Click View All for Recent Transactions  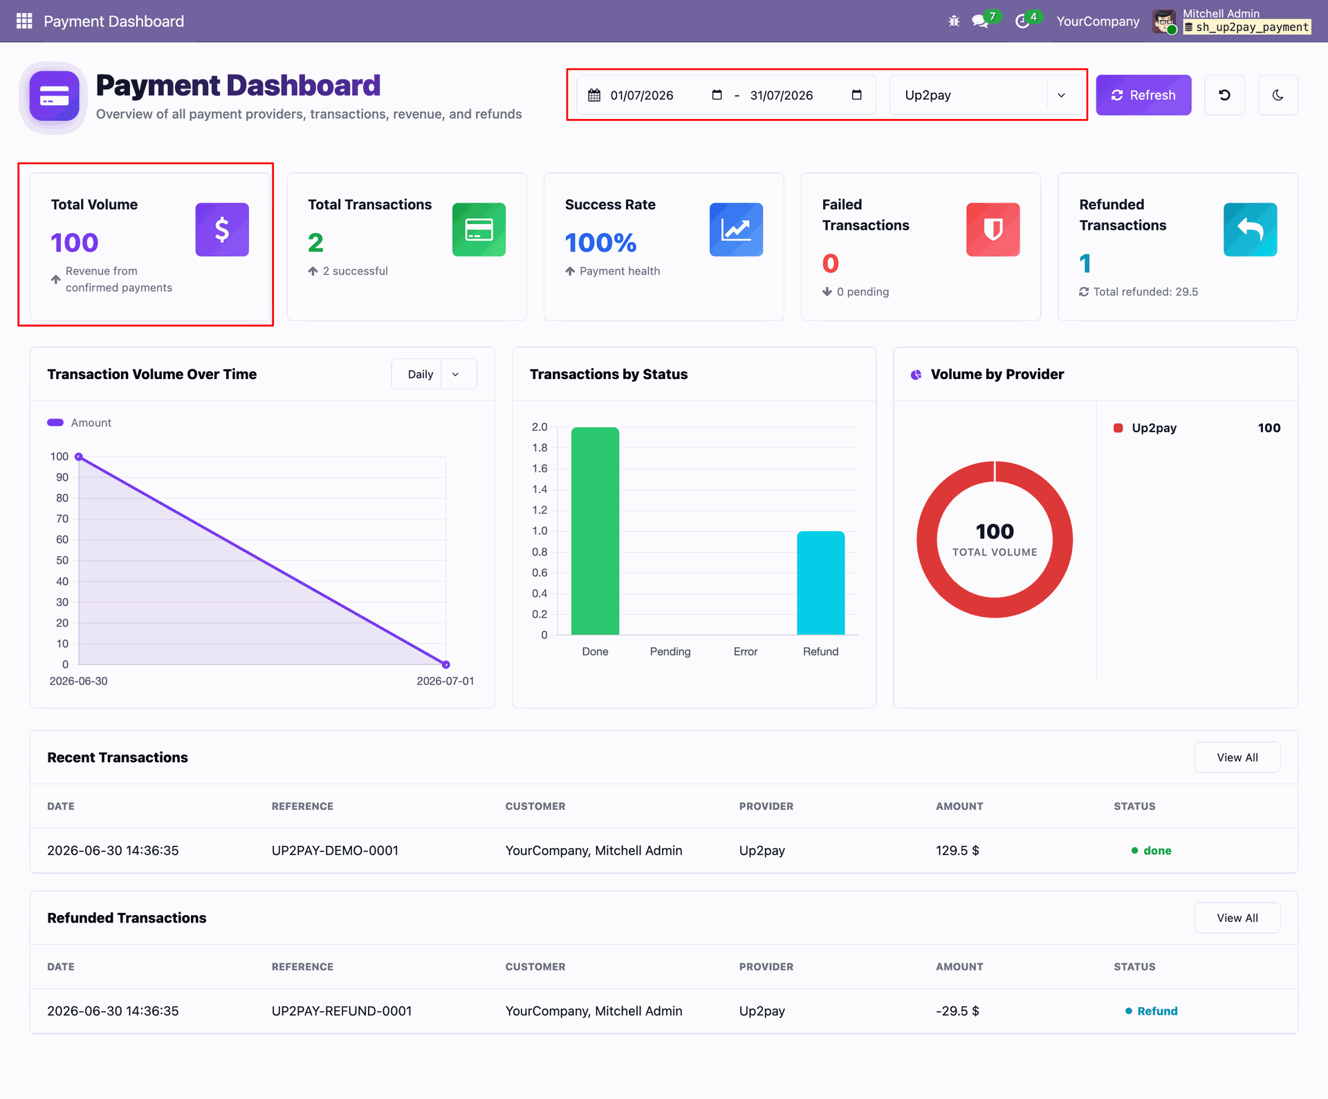click(x=1237, y=757)
